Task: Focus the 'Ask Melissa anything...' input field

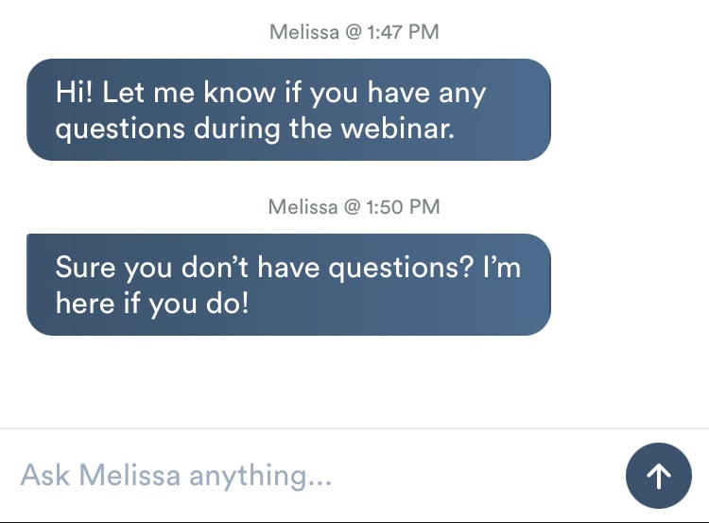Action: coord(312,476)
